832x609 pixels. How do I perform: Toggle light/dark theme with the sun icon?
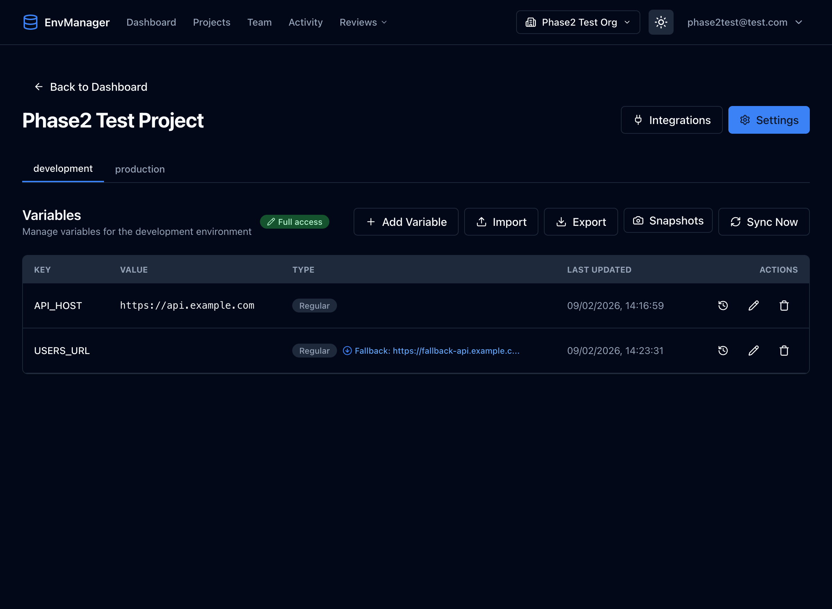[x=660, y=22]
